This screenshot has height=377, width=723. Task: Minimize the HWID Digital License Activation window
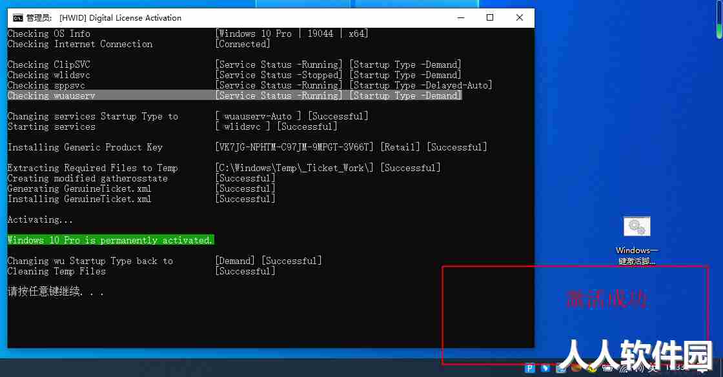click(x=461, y=17)
